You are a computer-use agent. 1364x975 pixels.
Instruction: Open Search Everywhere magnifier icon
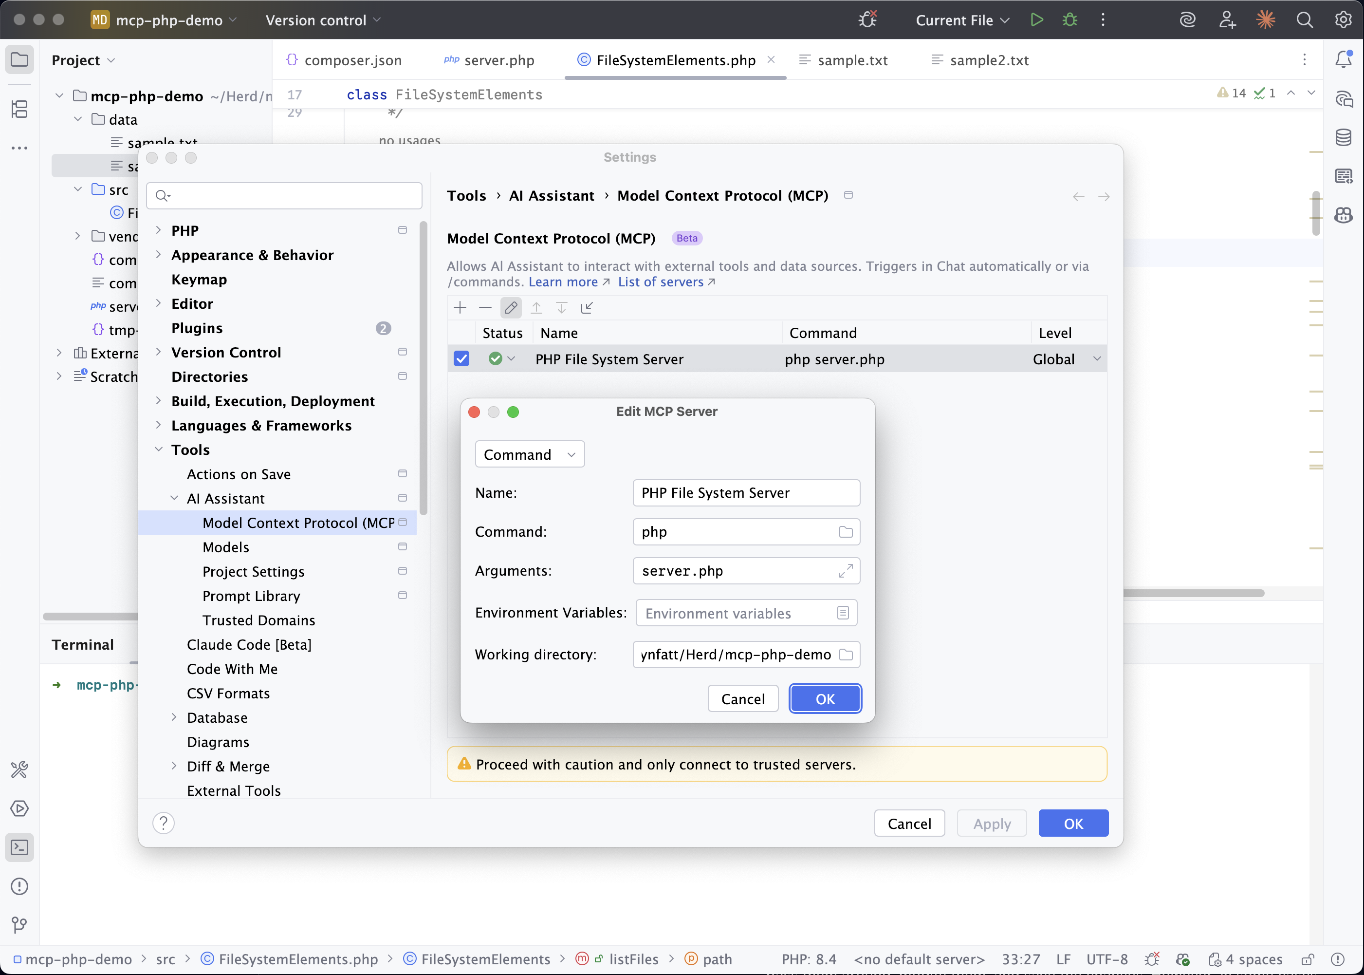point(1304,20)
